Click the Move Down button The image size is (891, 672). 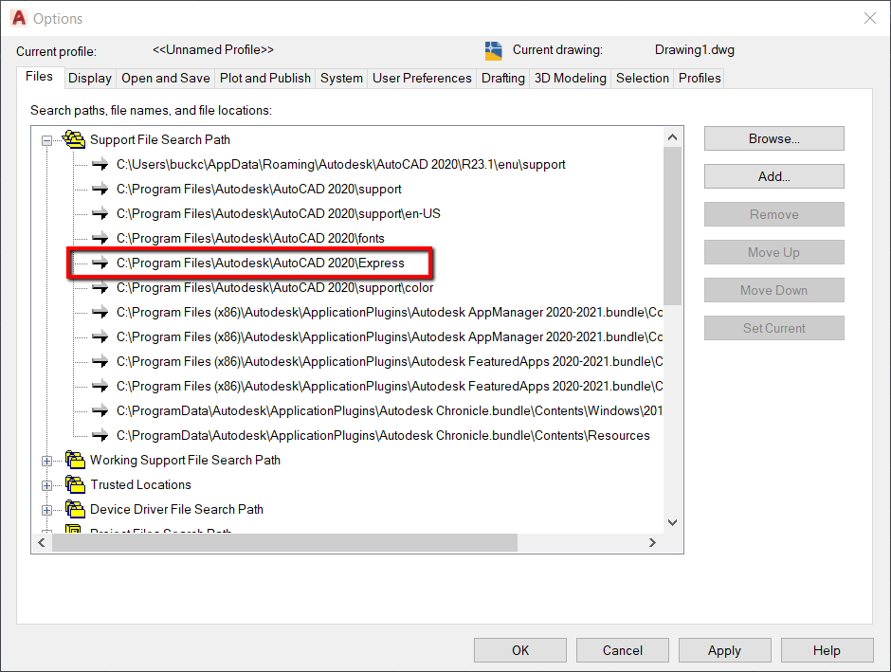(x=774, y=290)
